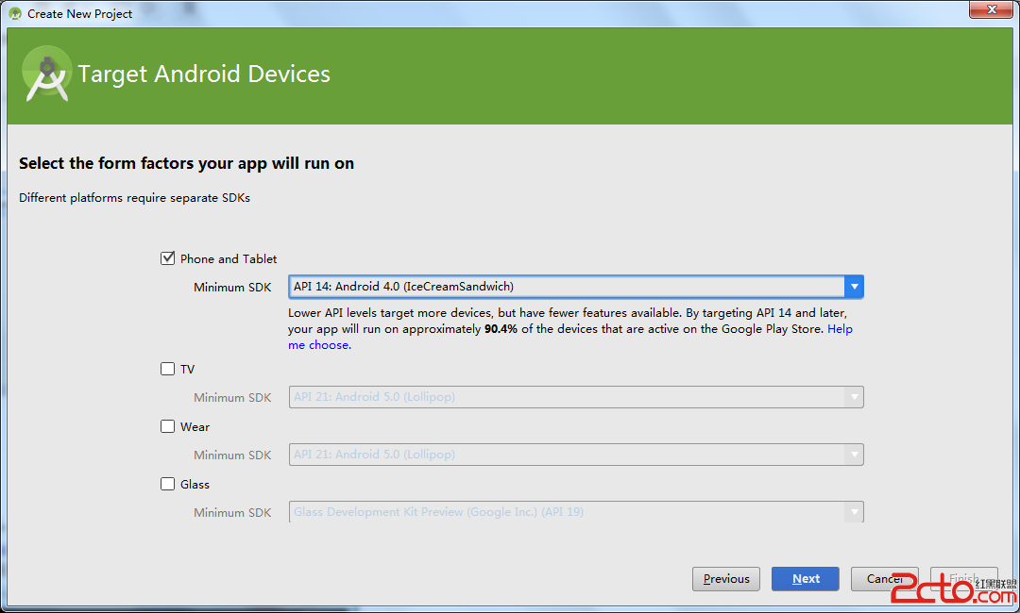Screen dimensions: 1020x613
Task: Click the 'Create New Project' title bar text
Action: [80, 14]
